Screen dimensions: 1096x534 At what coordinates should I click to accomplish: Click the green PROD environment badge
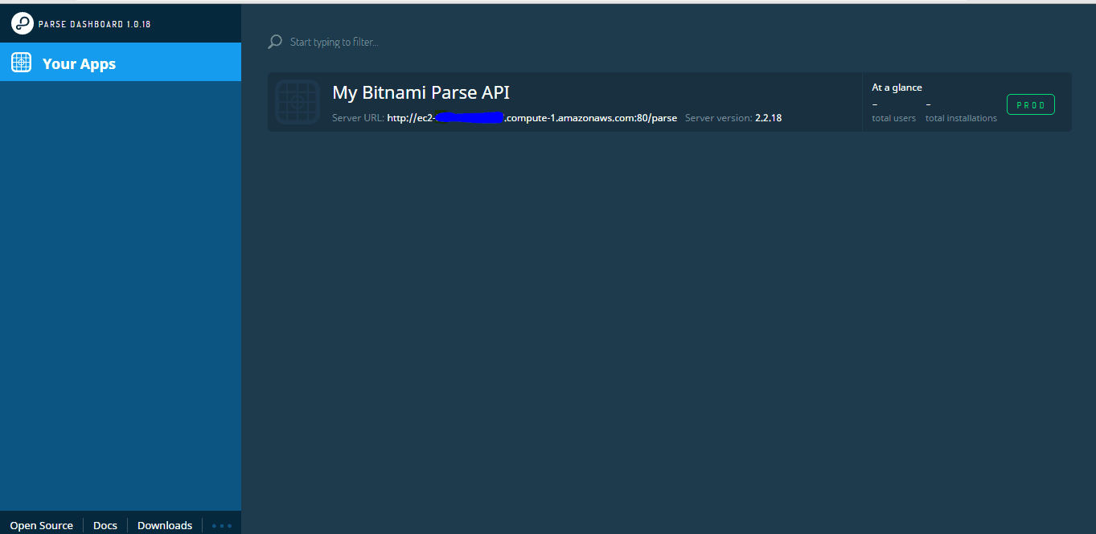click(x=1030, y=104)
